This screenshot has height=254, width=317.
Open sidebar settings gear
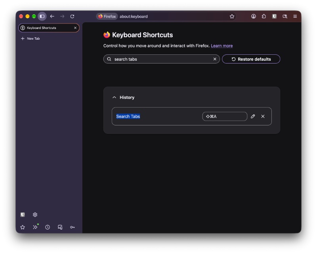[35, 215]
